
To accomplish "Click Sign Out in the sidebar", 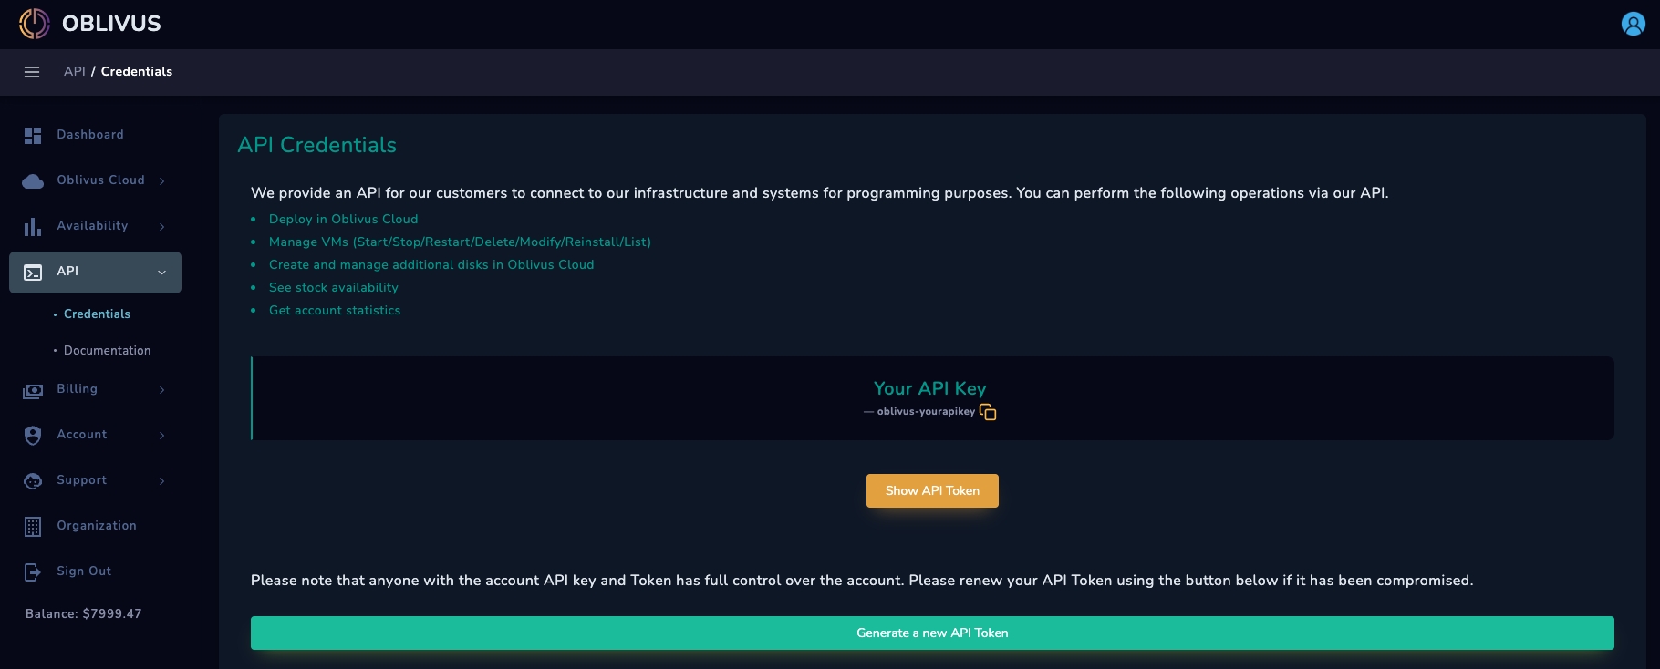I will 84,571.
